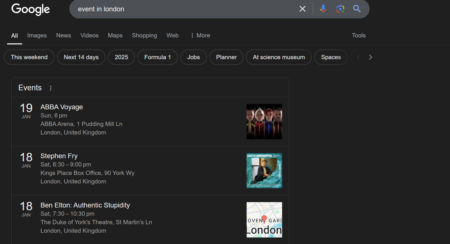The width and height of the screenshot is (450, 244).
Task: Clear the search query with X icon
Action: 303,9
